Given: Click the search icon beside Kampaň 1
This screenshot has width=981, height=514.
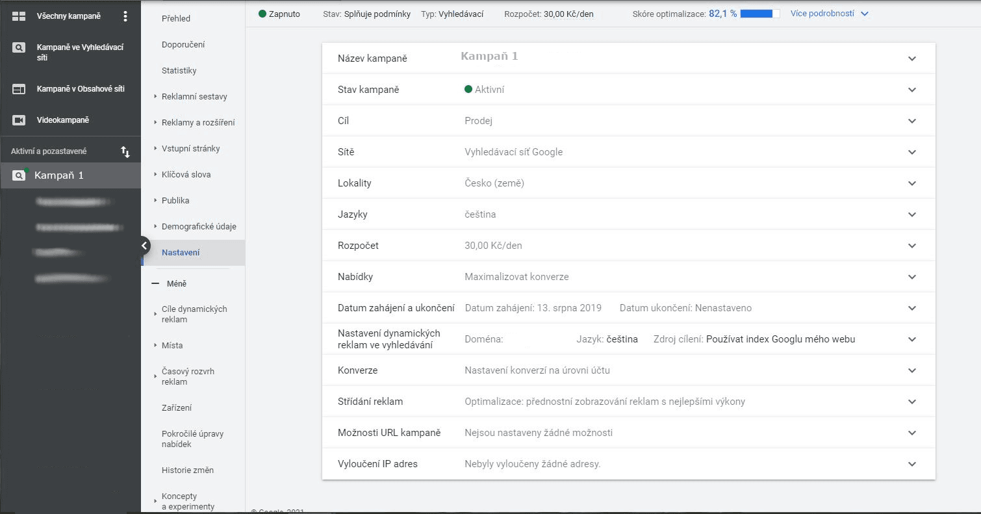Looking at the screenshot, I should click(x=19, y=175).
